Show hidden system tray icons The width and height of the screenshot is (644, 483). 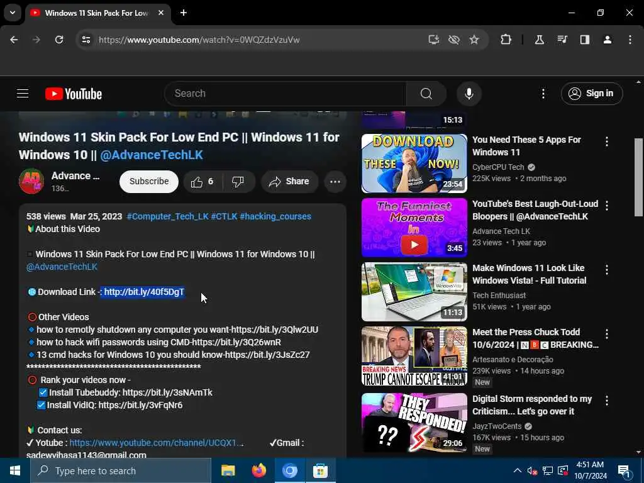[x=518, y=470]
